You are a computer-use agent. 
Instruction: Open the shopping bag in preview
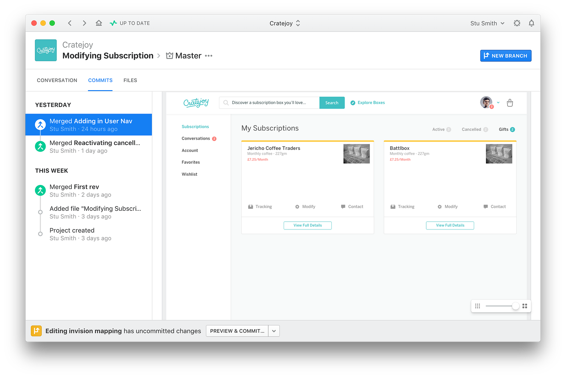click(510, 103)
